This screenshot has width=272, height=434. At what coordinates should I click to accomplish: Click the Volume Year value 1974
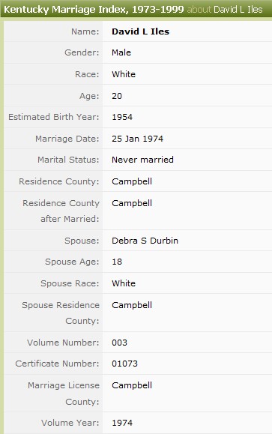coord(122,423)
